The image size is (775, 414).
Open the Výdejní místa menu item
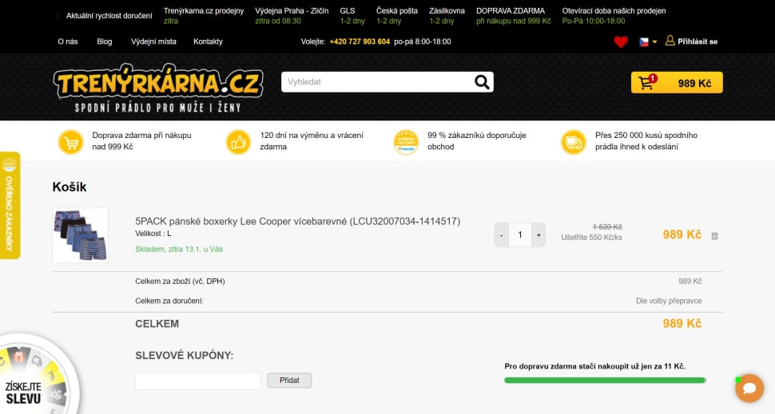pyautogui.click(x=153, y=41)
